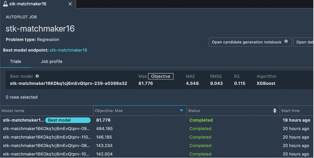Click model name ending in prv-09...
The image size is (314, 158).
[x=47, y=128]
